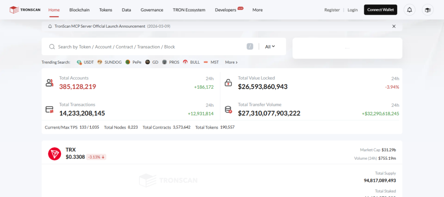Image resolution: width=444 pixels, height=197 pixels.
Task: Click the TRONSCAN logo
Action: point(25,10)
